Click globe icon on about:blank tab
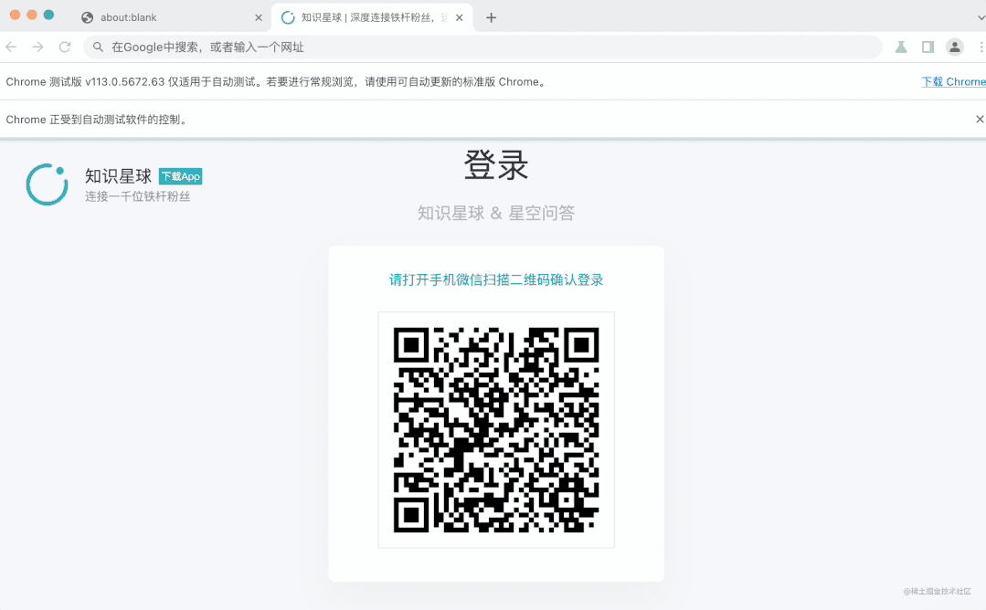Viewport: 986px width, 610px height. 88,17
